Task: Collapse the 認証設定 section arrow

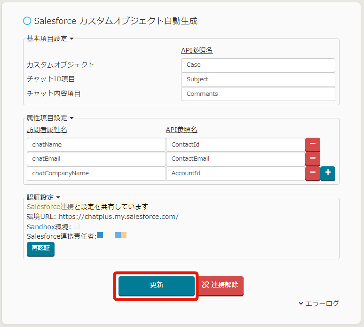Action: 58,198
